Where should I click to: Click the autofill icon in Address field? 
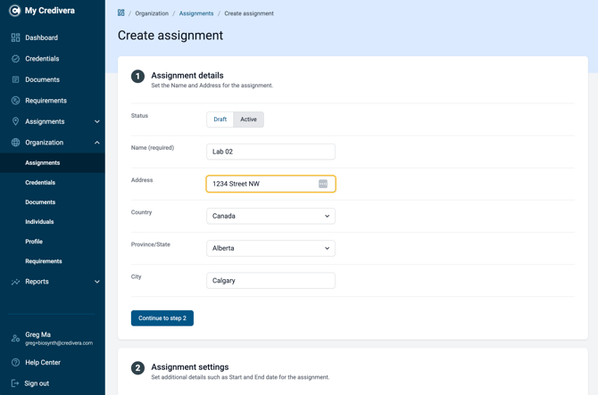click(x=322, y=184)
